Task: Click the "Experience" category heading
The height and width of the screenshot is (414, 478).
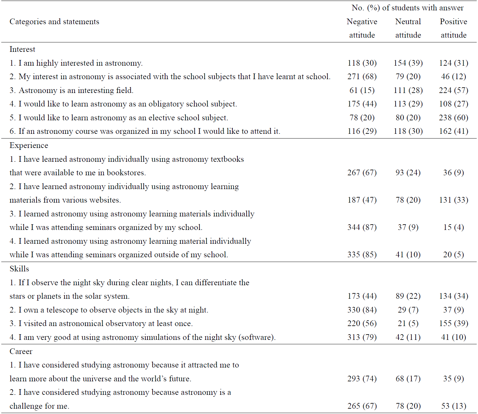Action: point(29,145)
